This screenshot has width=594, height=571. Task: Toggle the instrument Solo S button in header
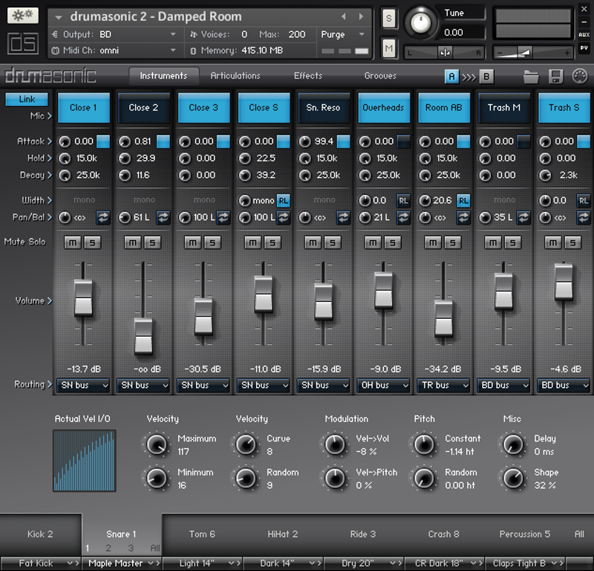click(x=388, y=18)
